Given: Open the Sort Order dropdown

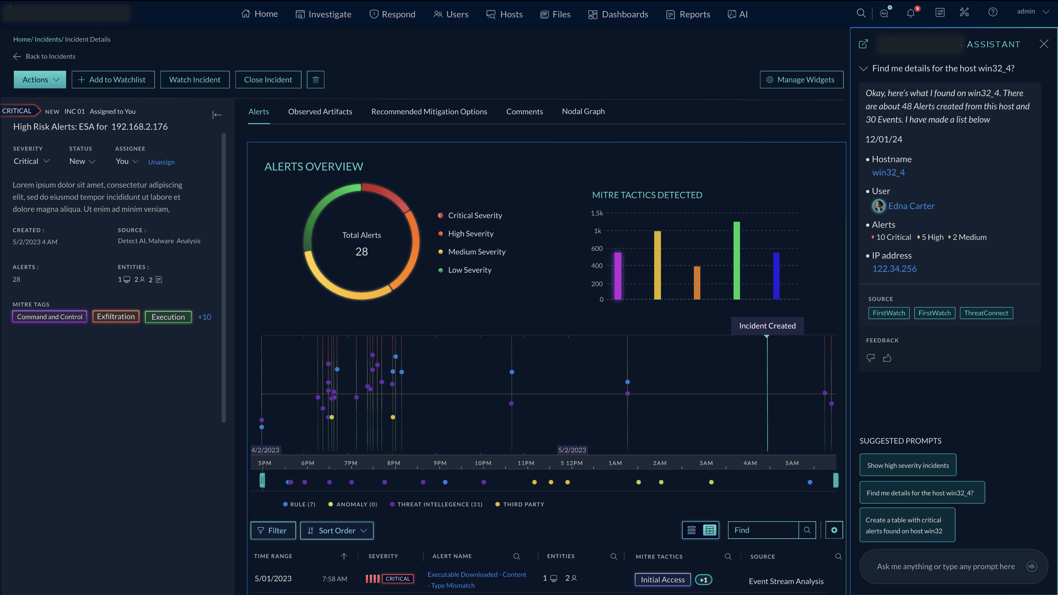Looking at the screenshot, I should point(337,531).
